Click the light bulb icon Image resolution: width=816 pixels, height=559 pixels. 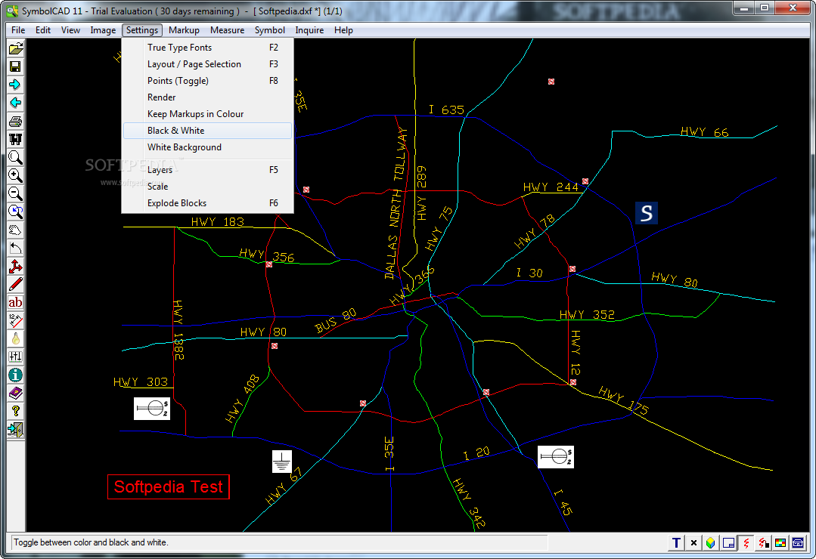tap(16, 338)
